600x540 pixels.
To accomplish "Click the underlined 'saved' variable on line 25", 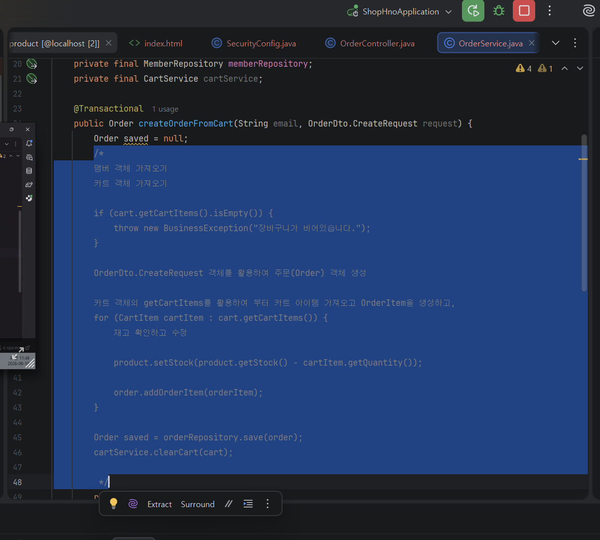I will click(x=136, y=138).
